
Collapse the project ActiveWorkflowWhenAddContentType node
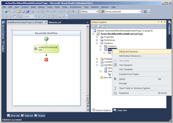pyautogui.click(x=93, y=34)
